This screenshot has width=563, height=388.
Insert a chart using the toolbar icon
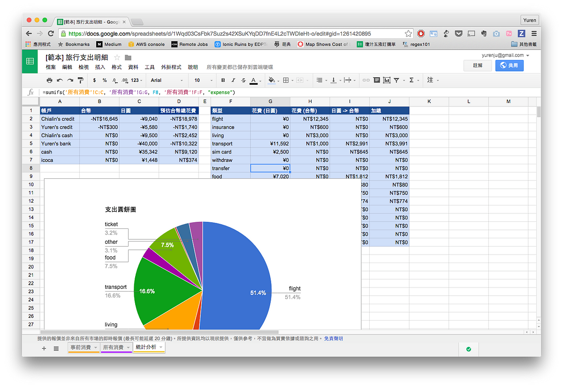387,81
